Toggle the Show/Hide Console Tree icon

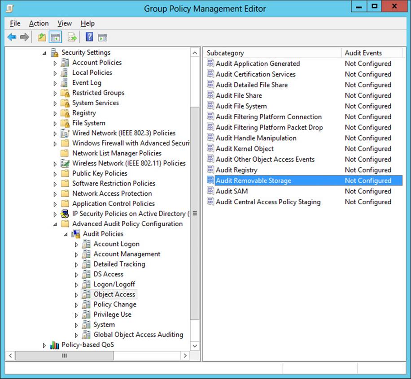coord(55,37)
